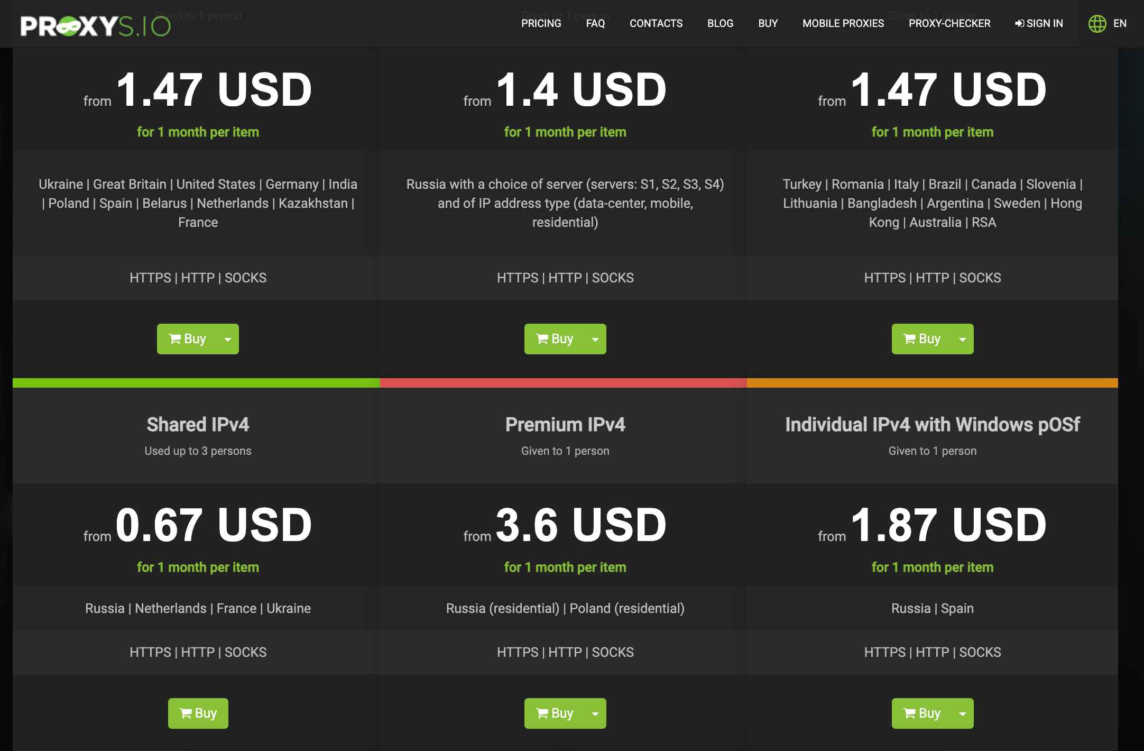Expand the Premium IPv4 Buy dropdown arrow

coord(595,713)
